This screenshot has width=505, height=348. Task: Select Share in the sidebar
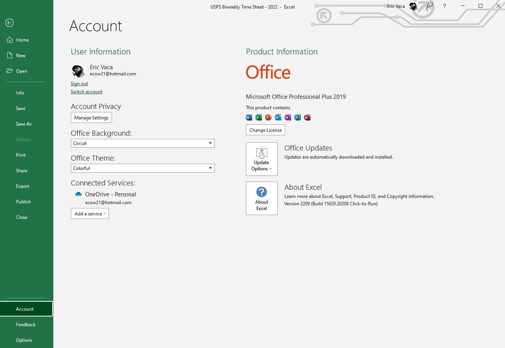click(x=26, y=171)
